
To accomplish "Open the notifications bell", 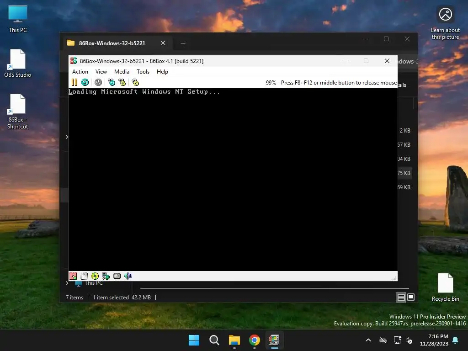I will [x=456, y=340].
